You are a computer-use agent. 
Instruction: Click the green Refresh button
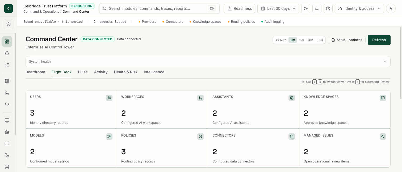(379, 40)
